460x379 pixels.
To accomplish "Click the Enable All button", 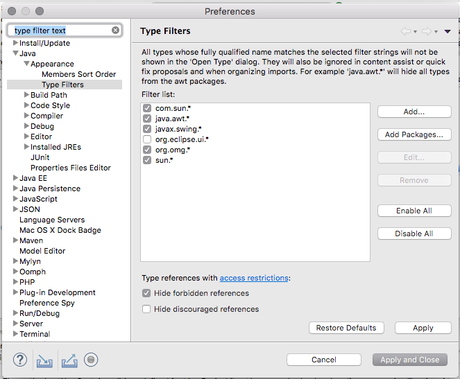I will pos(414,211).
